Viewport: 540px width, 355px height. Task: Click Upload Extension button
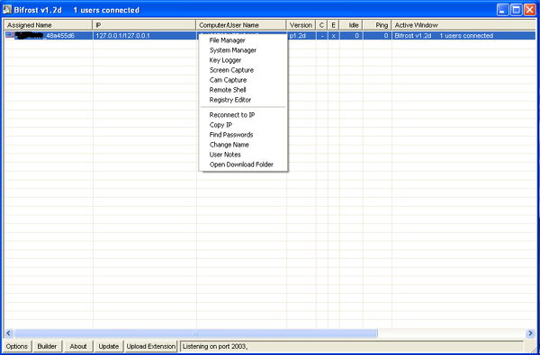coord(151,346)
